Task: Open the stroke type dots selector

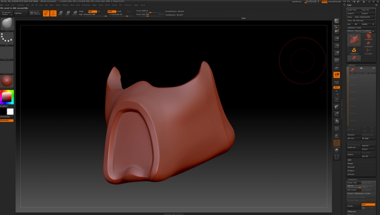Action: pos(7,38)
